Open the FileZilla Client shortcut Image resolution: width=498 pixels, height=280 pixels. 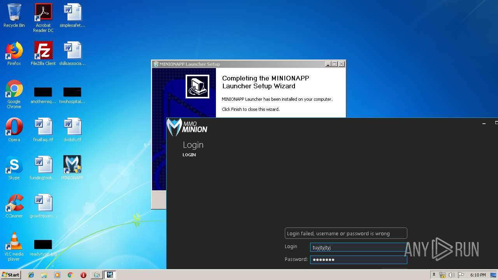(43, 54)
